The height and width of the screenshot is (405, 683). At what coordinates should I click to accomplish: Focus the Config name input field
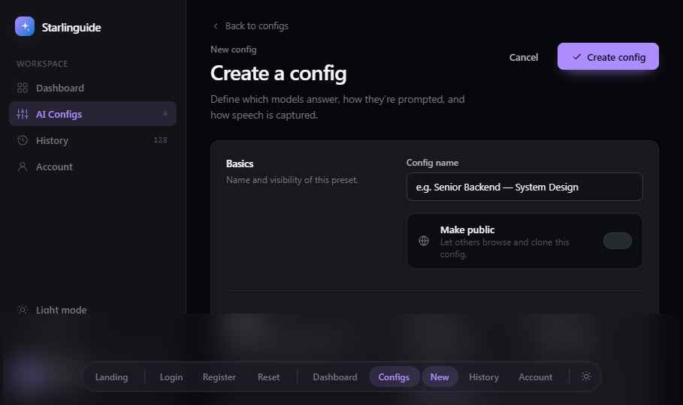(x=524, y=187)
